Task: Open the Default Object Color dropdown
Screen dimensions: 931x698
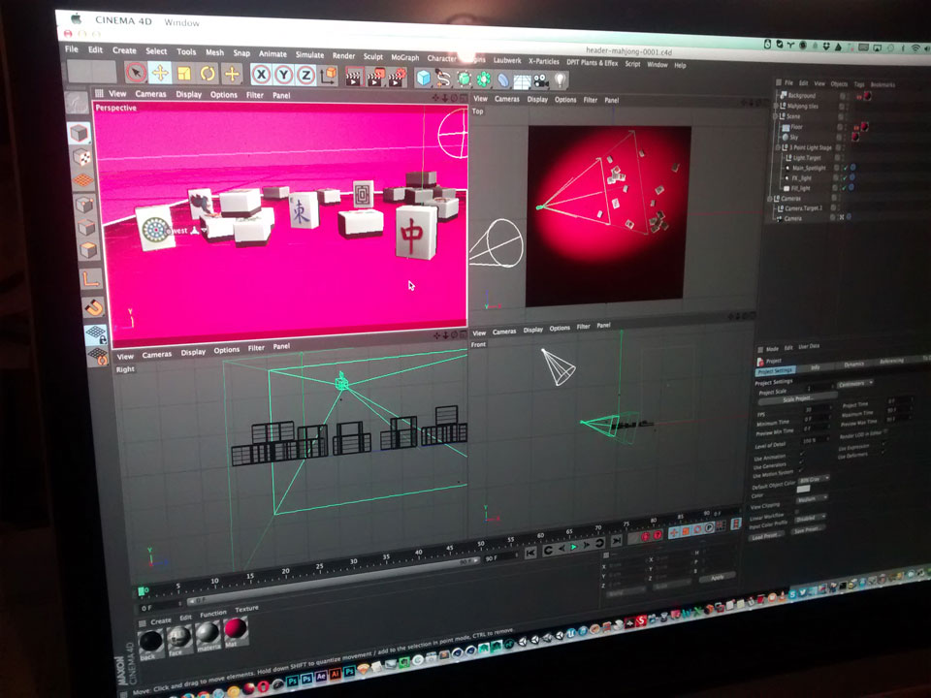Action: [813, 479]
